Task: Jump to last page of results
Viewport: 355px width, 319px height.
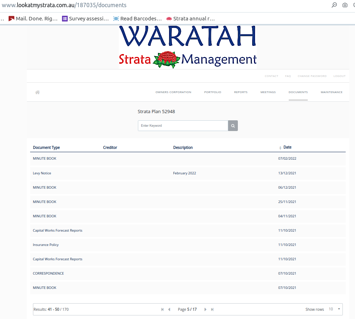Action: [x=212, y=309]
